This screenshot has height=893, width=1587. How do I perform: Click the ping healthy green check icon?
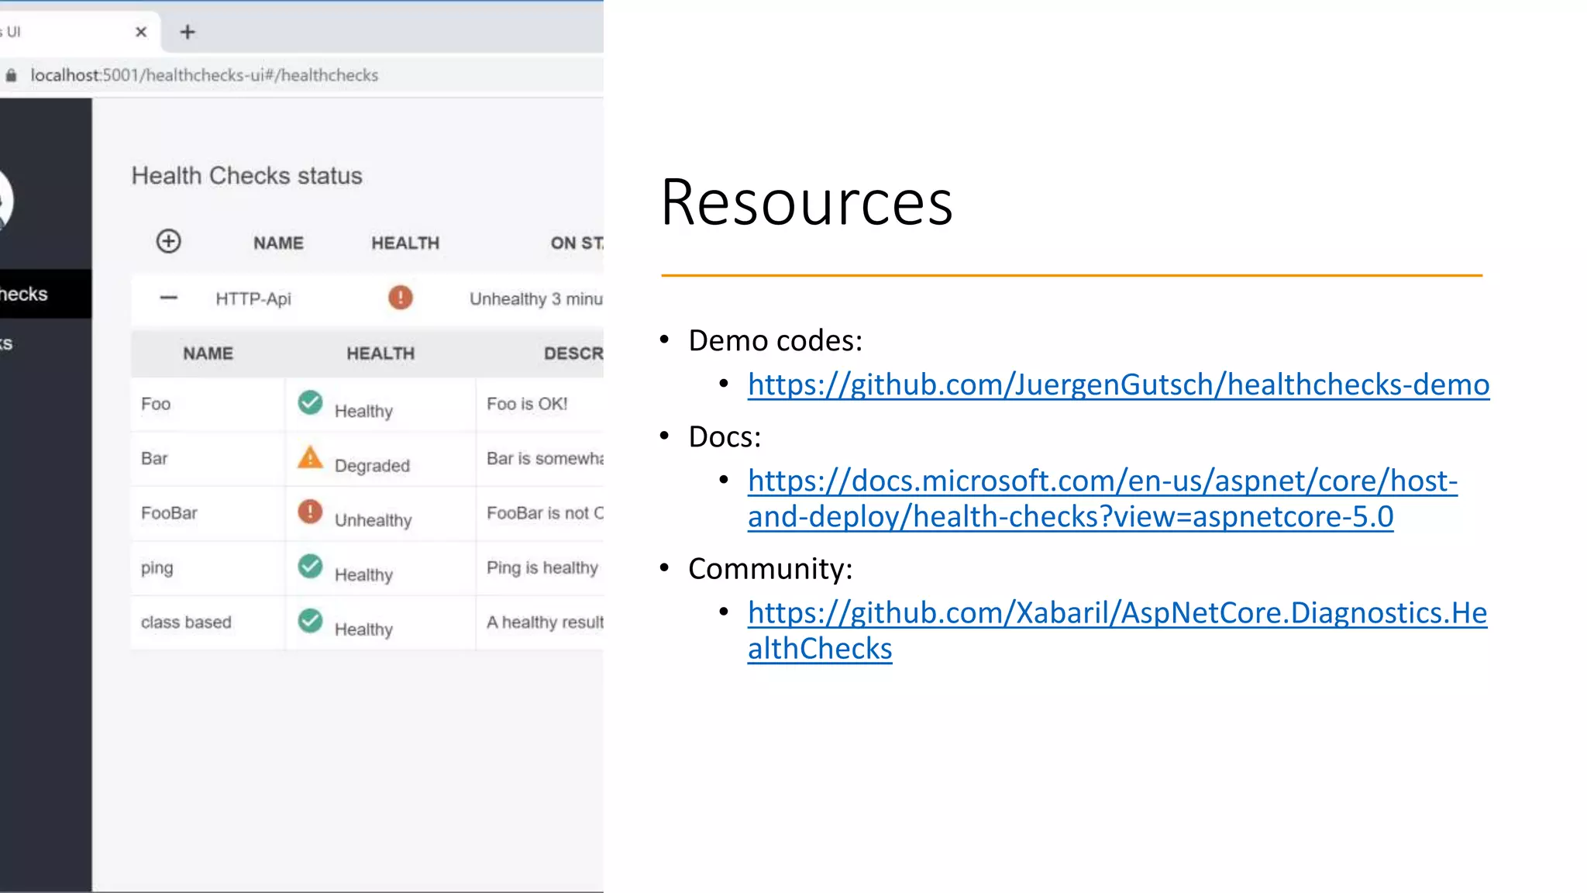[x=310, y=566]
